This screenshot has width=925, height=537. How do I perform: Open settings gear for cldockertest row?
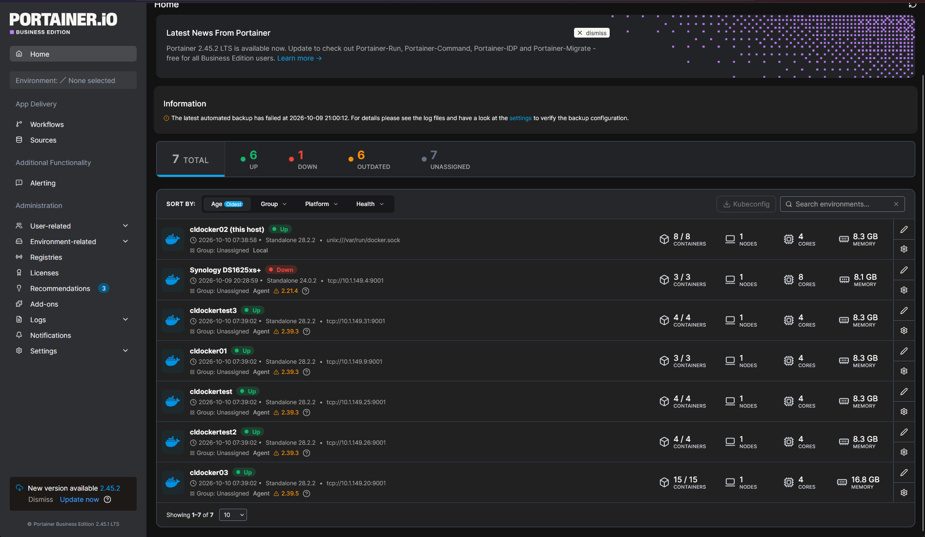click(x=904, y=412)
